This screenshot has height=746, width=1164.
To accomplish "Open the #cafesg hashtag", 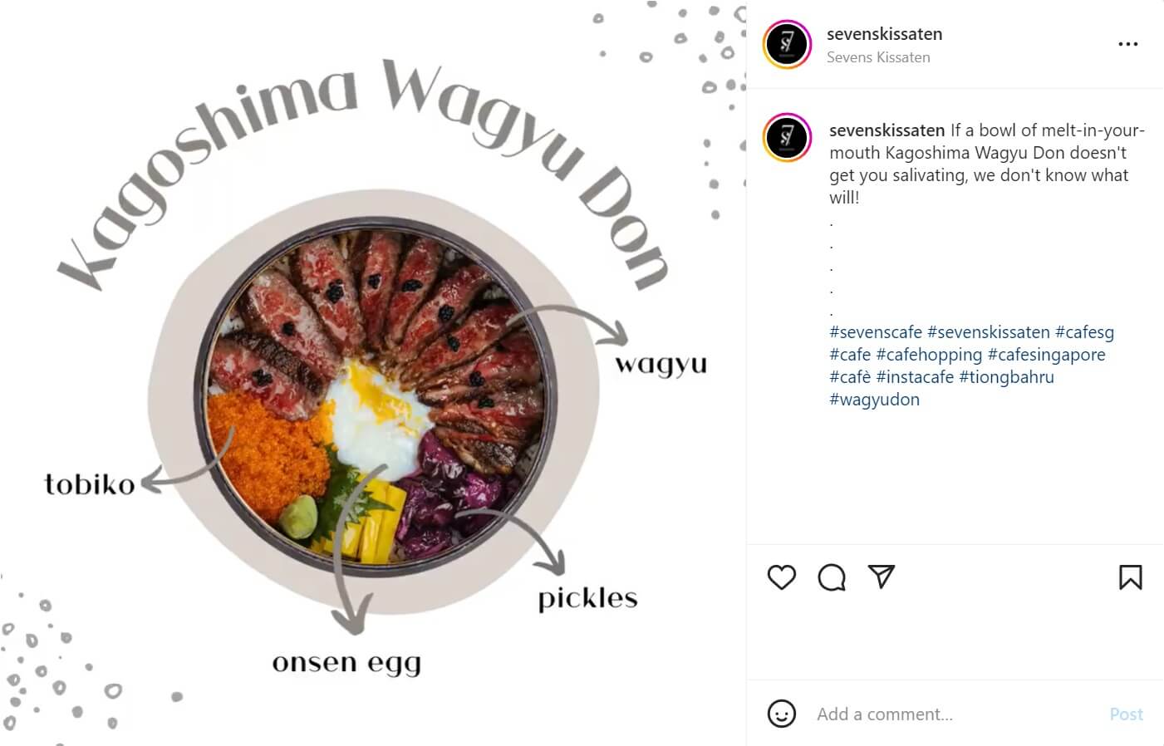I will 1084,332.
